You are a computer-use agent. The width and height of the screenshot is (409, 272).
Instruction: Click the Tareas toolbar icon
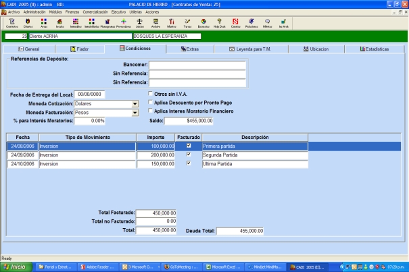tap(188, 22)
